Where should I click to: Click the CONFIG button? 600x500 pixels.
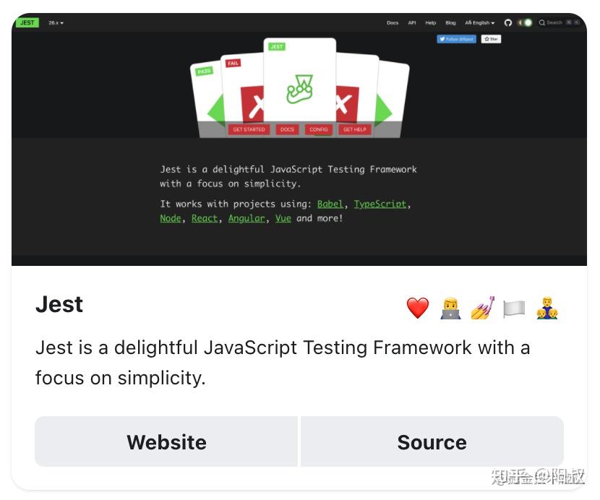[318, 129]
